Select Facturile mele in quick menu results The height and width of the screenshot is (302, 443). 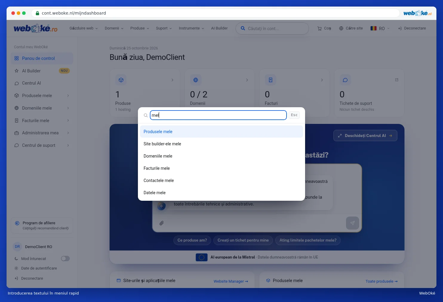pos(221,168)
